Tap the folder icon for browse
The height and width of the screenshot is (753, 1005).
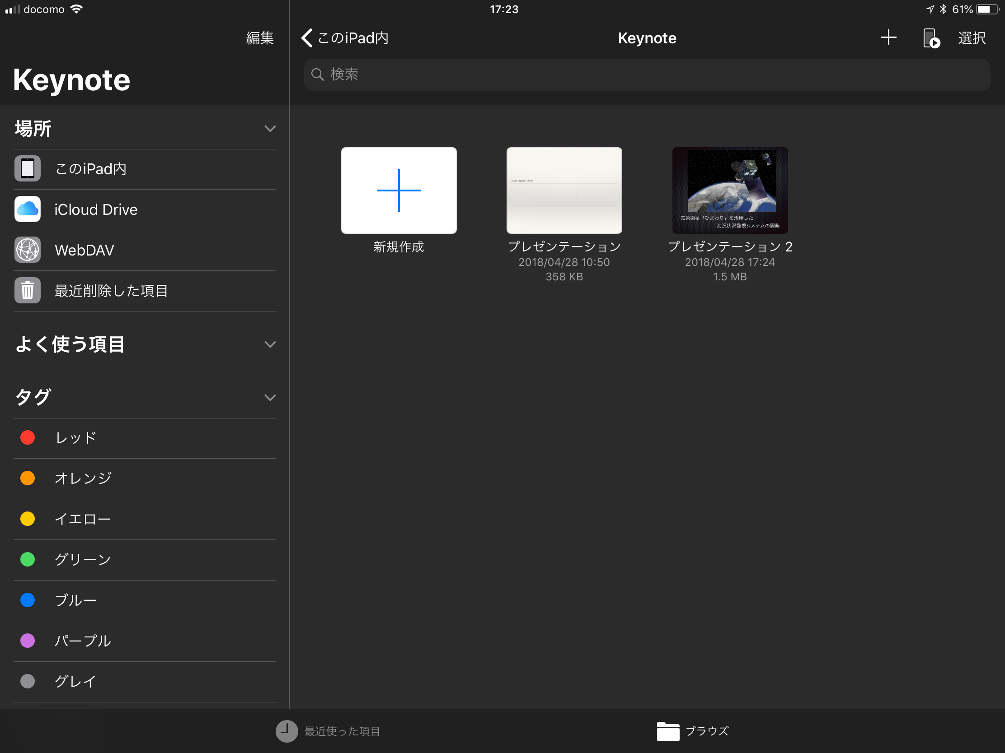[668, 731]
